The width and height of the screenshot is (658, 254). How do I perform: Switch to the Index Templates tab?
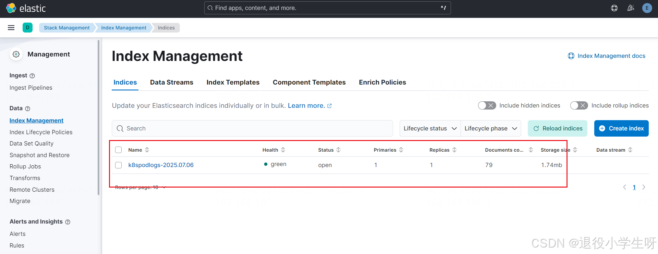click(x=233, y=82)
